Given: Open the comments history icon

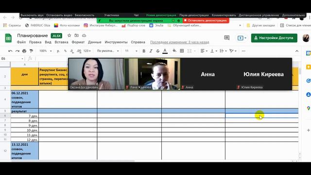Looking at the screenshot, I should 227,38.
